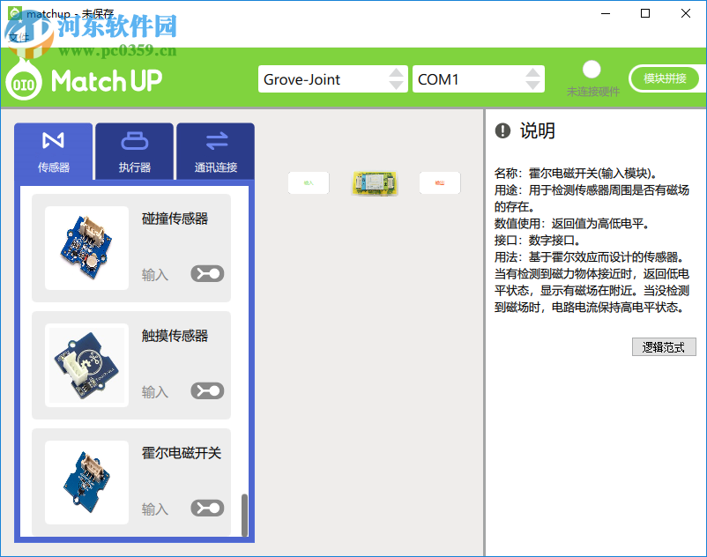
Task: Click the 传感器 tab's bowtie icon
Action: tap(52, 142)
